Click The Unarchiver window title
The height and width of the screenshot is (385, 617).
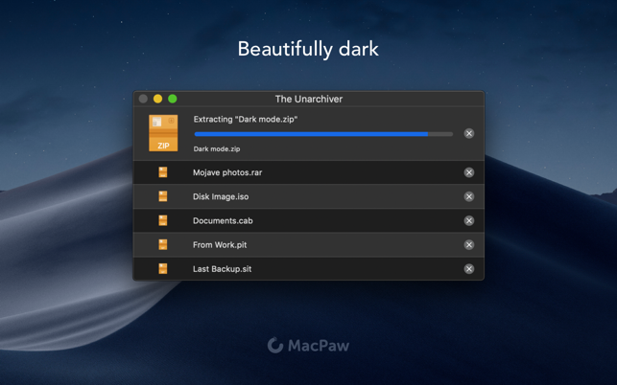(308, 99)
